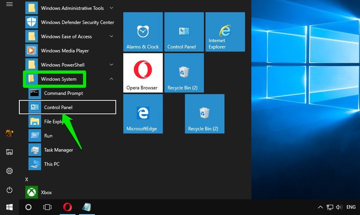The image size is (360, 215).
Task: Click the Settings gear in the left rail
Action: tap(9, 171)
